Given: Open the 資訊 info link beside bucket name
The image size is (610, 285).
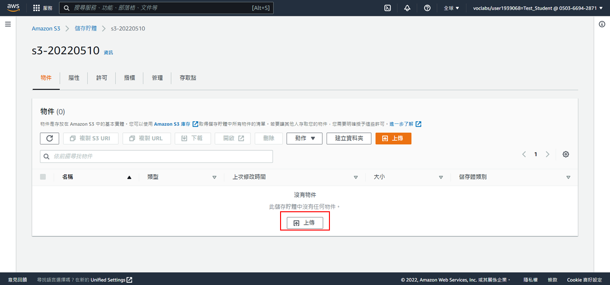Looking at the screenshot, I should [x=108, y=53].
